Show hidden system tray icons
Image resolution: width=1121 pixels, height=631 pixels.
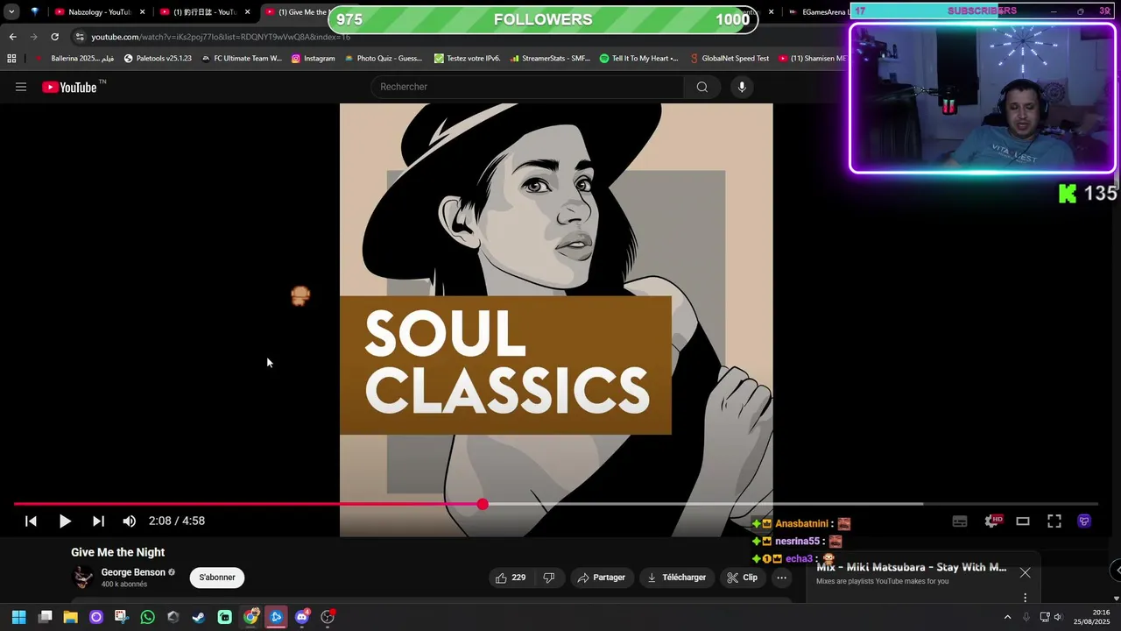tap(1007, 617)
